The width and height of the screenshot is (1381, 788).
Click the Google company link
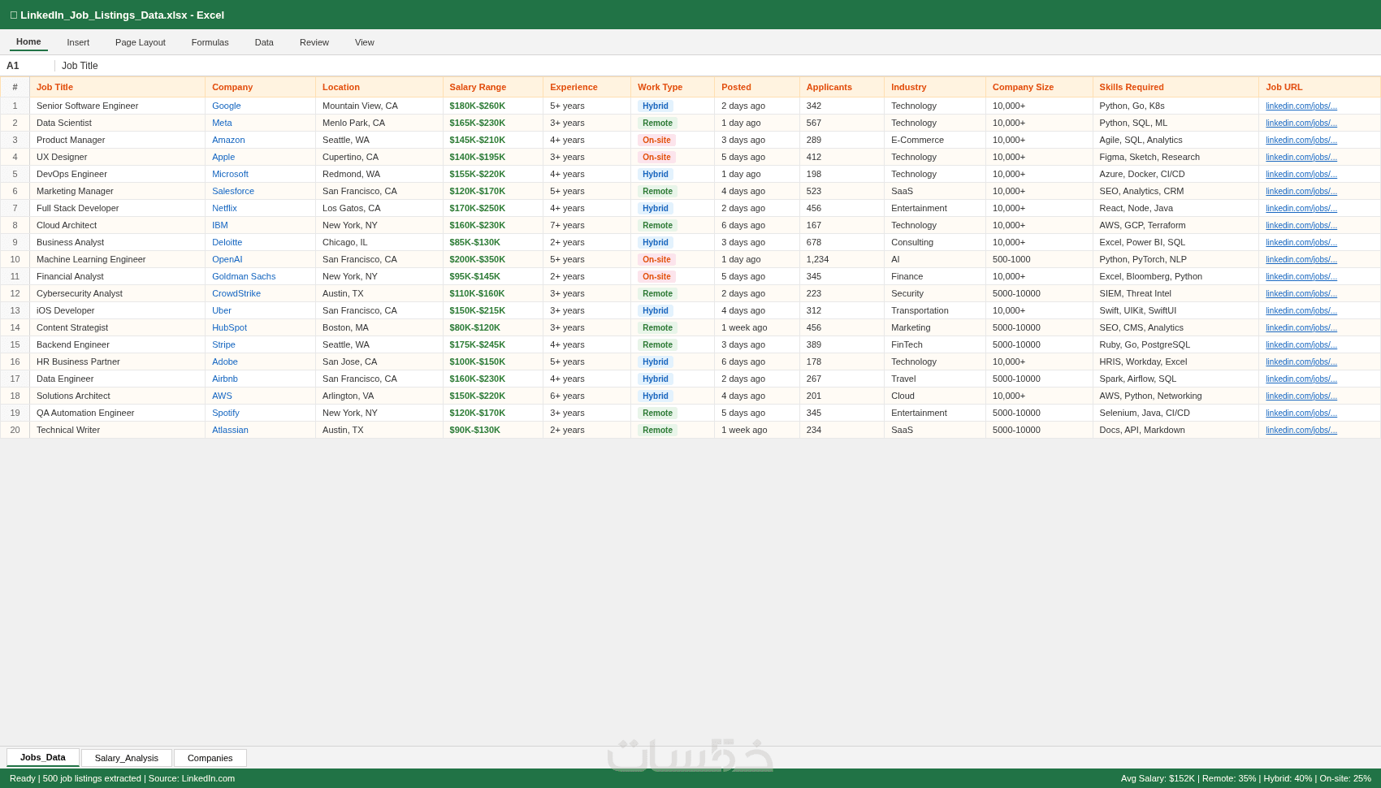[x=226, y=106]
